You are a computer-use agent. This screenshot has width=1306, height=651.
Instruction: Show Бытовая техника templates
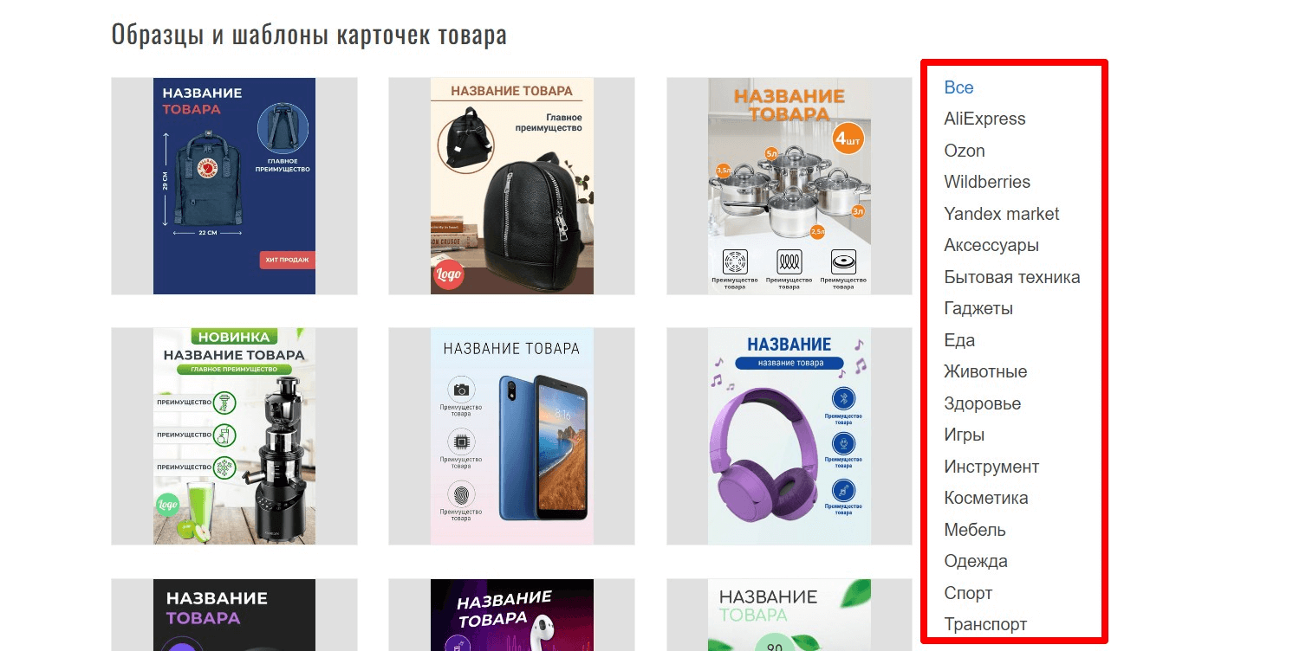pos(1012,277)
